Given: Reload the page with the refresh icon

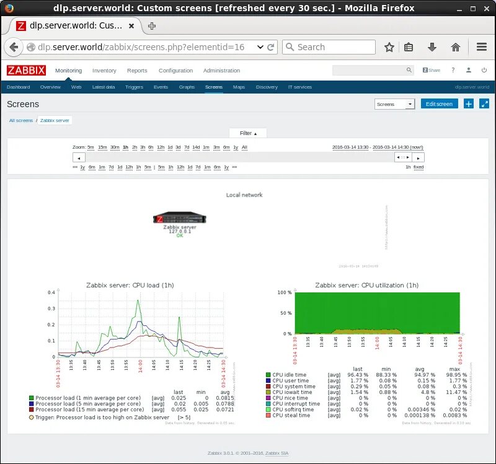Looking at the screenshot, I should (x=271, y=48).
